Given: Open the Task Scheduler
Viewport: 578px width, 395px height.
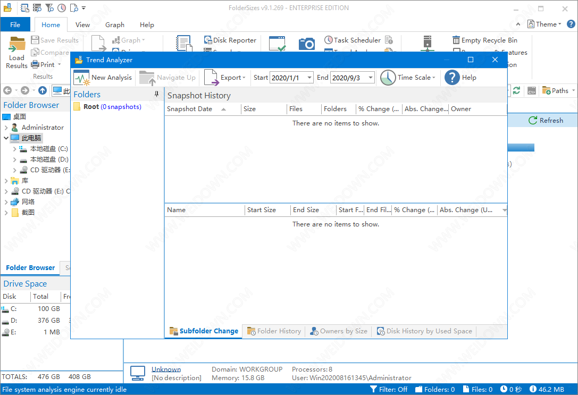Looking at the screenshot, I should (353, 40).
